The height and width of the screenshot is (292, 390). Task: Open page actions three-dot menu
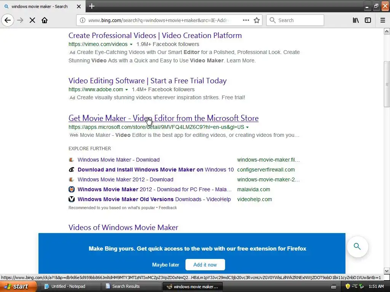[x=246, y=20]
